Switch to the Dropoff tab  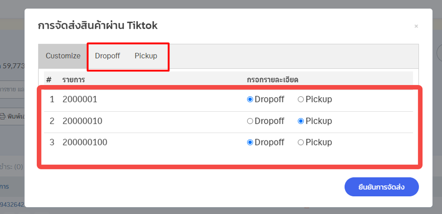pyautogui.click(x=107, y=56)
